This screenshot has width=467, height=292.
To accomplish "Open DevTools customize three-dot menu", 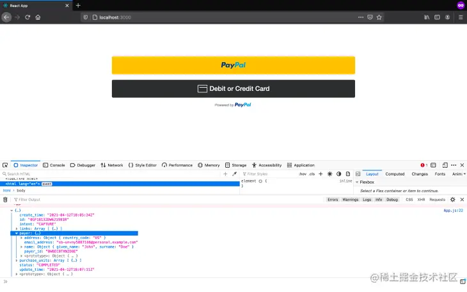I will pos(454,165).
